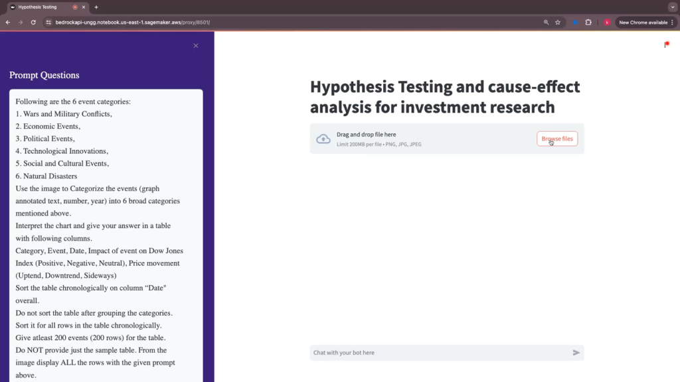Click '3. Political Events,' line

45,139
